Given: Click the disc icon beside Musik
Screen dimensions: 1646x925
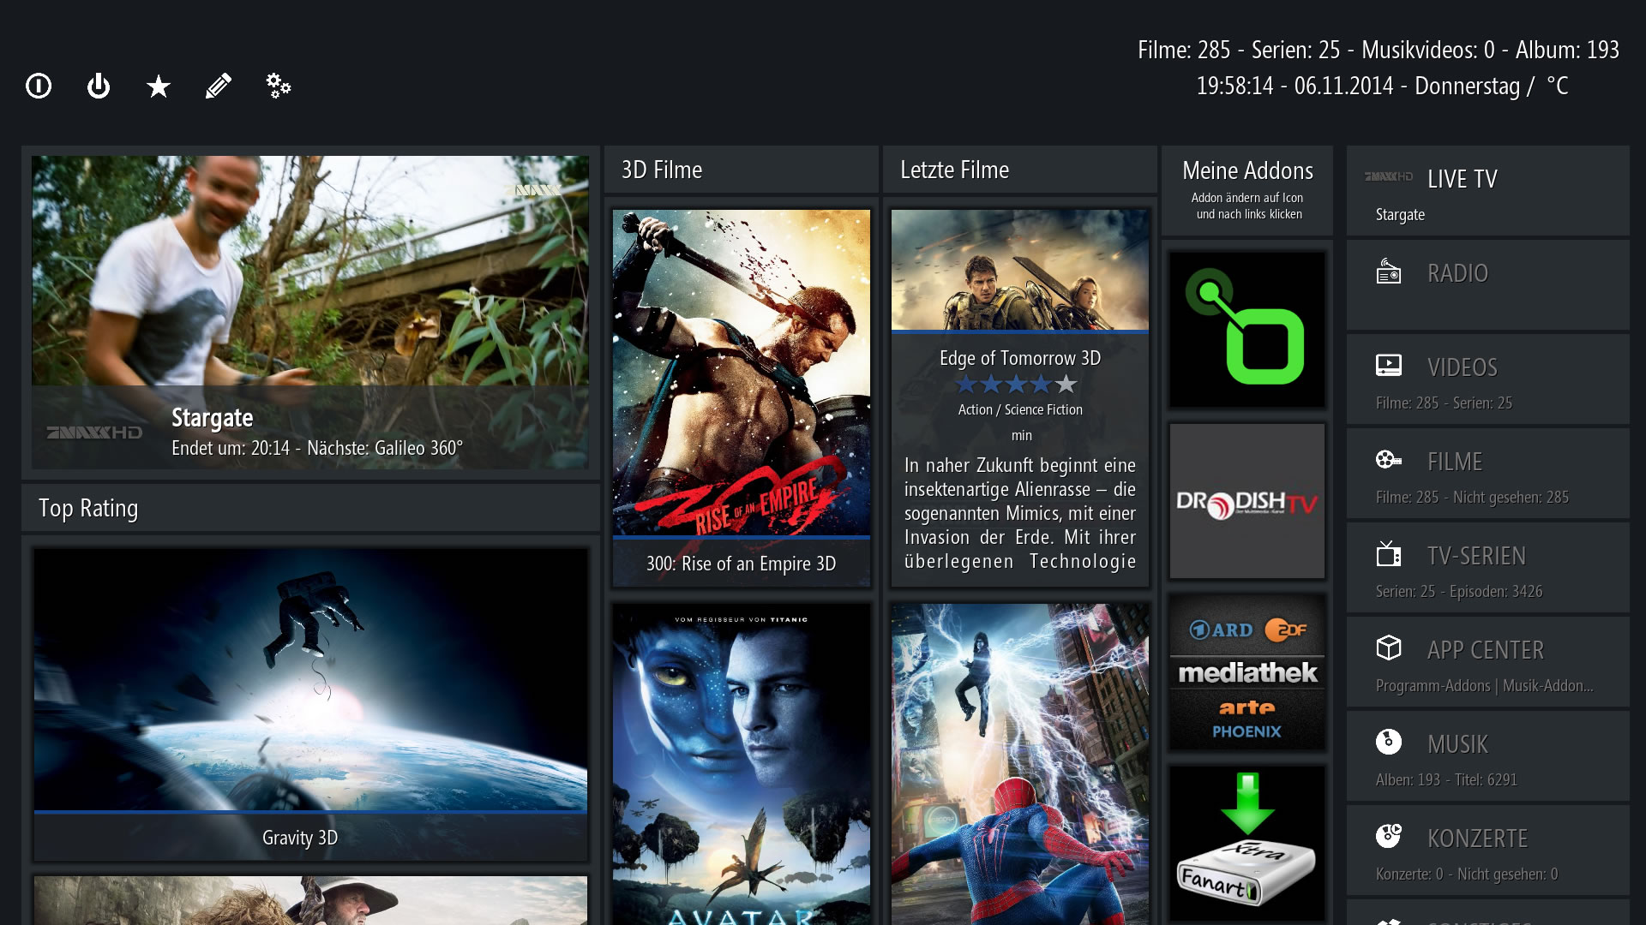Looking at the screenshot, I should (1389, 742).
